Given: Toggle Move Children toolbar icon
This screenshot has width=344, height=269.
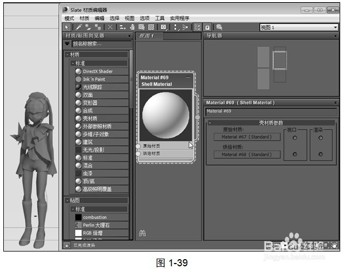Looking at the screenshot, I should click(x=122, y=27).
